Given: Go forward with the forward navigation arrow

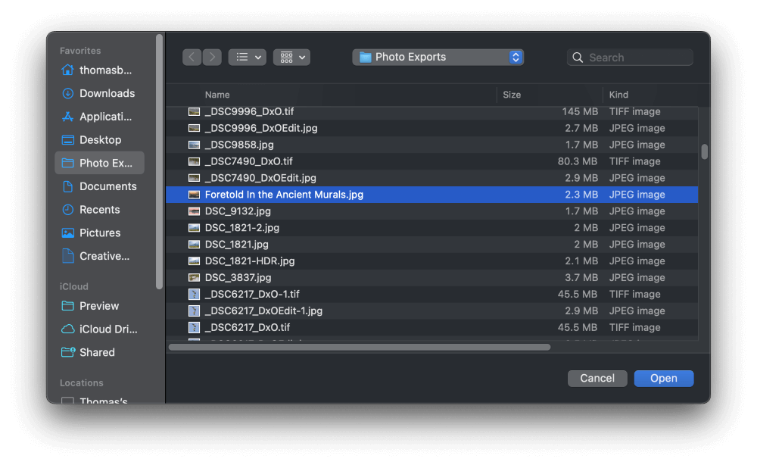Looking at the screenshot, I should 212,57.
